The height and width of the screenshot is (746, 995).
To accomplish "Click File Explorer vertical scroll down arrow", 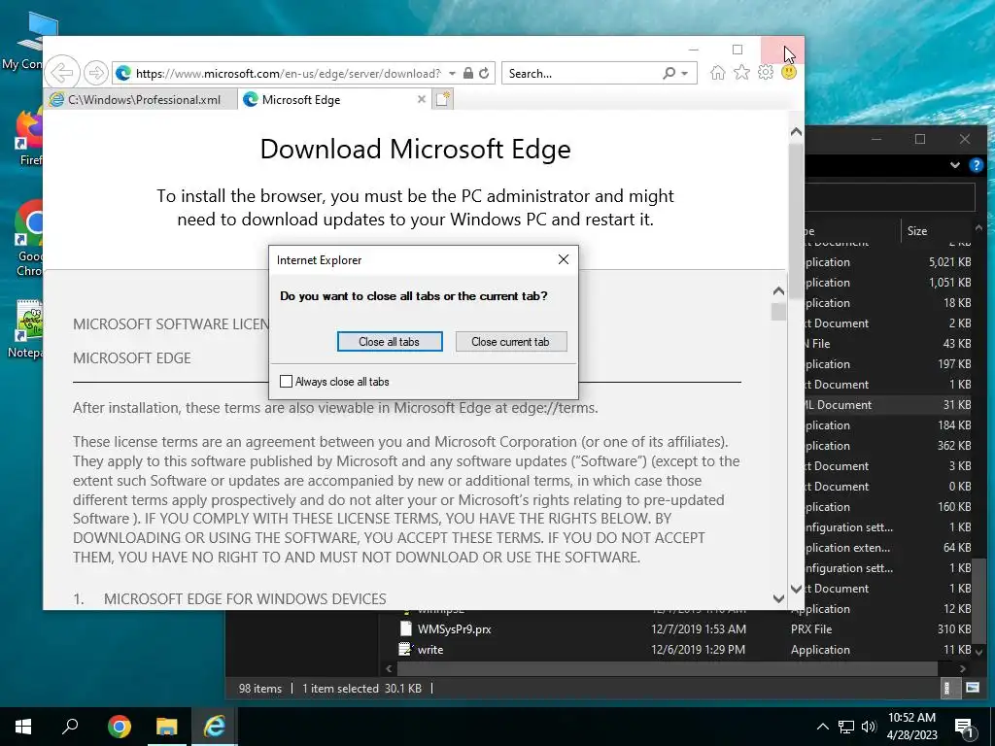I will point(978,652).
